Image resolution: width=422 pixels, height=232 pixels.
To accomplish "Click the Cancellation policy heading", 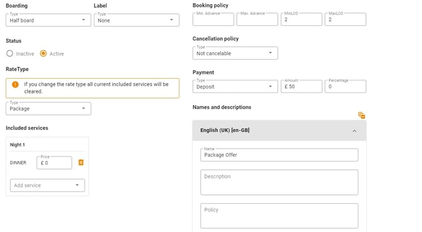I will tap(215, 39).
